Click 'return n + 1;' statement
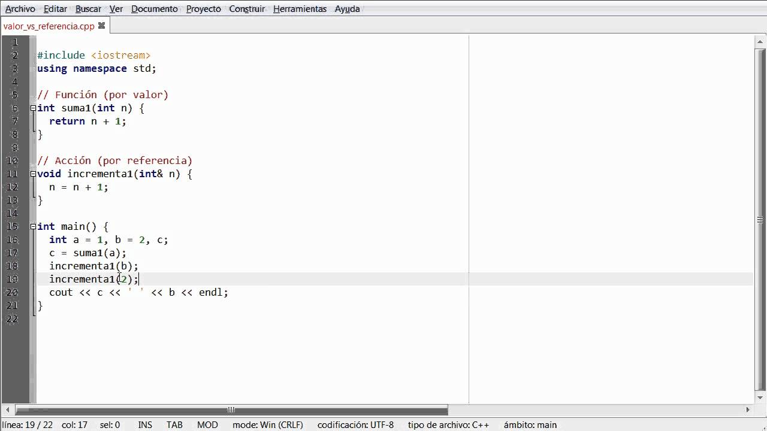Image resolution: width=767 pixels, height=431 pixels. (x=87, y=121)
